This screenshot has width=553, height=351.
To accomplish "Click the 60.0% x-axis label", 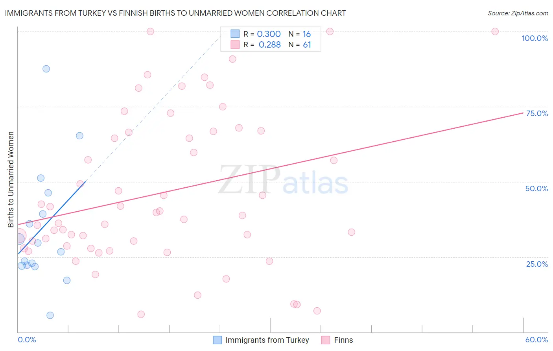I will [x=536, y=340].
